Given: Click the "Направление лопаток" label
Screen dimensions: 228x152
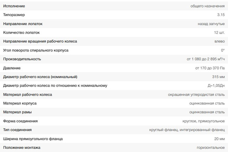Looking at the screenshot, I should pyautogui.click(x=23, y=24).
